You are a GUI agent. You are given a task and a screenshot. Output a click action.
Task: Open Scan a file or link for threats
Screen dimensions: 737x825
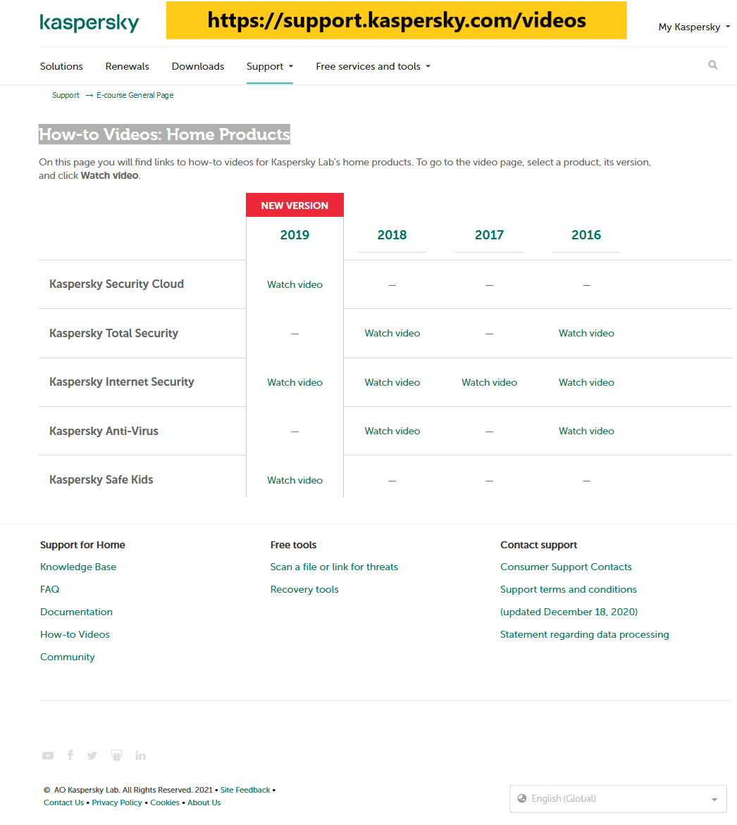(334, 567)
